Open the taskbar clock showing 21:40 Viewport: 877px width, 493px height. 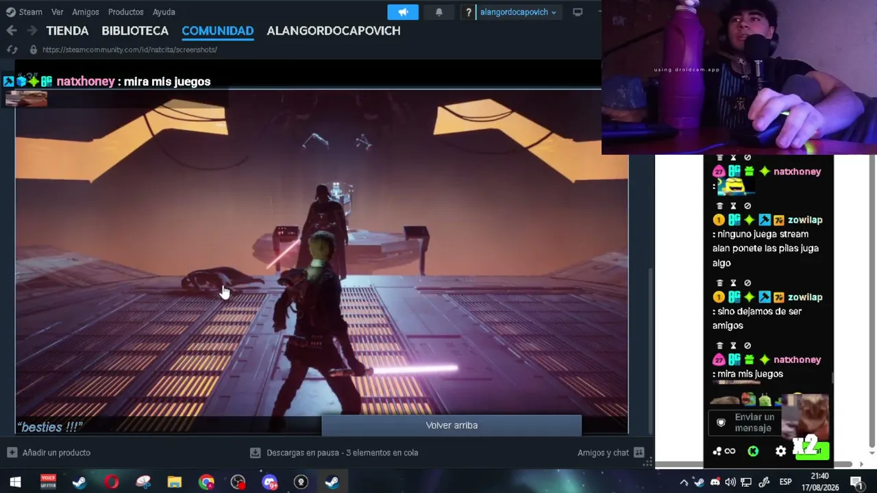point(819,482)
